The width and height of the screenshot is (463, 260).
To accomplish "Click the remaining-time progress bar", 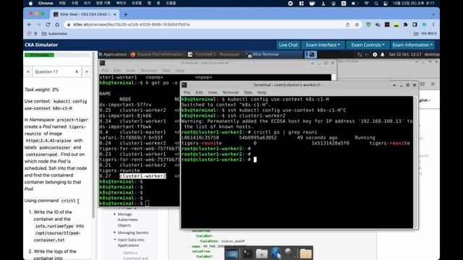I will tap(56, 55).
